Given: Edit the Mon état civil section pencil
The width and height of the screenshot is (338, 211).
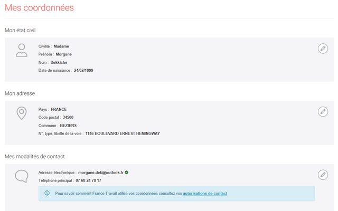Looking at the screenshot, I should [x=323, y=49].
